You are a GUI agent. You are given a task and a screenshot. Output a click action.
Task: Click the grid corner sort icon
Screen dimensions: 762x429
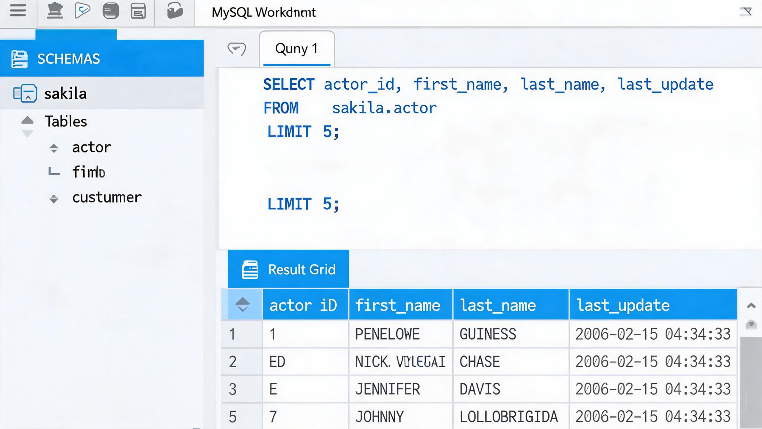coord(242,304)
